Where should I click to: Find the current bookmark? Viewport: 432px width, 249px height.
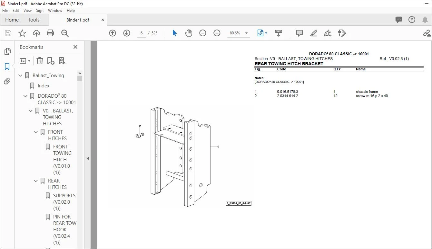62,61
